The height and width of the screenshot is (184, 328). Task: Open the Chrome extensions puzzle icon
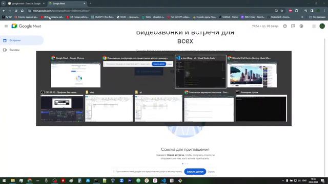pyautogui.click(x=297, y=11)
